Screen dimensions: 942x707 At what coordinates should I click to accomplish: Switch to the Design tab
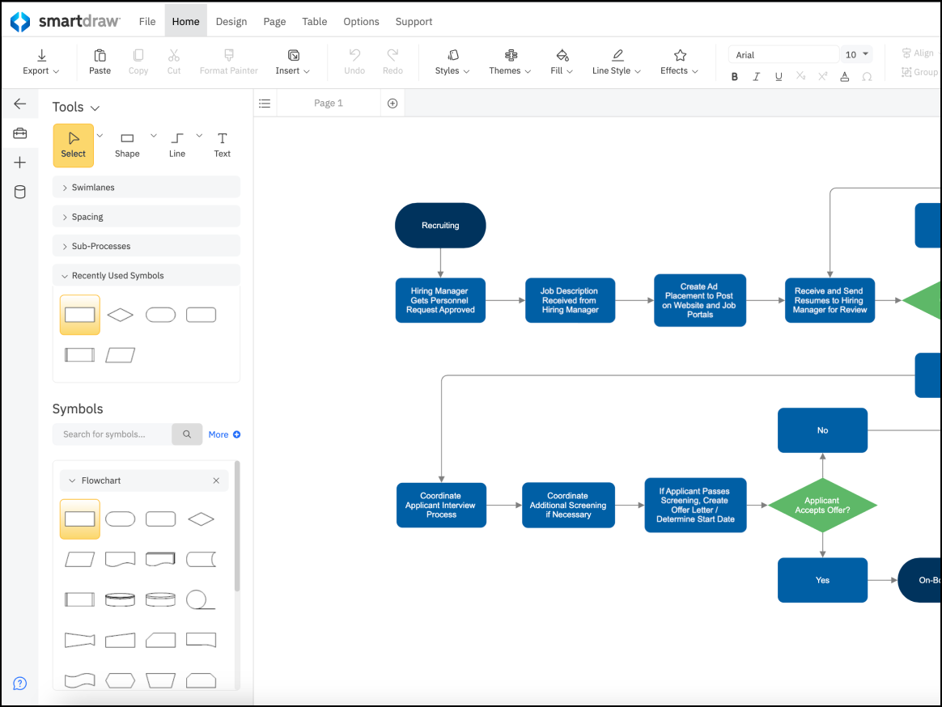[x=231, y=22]
